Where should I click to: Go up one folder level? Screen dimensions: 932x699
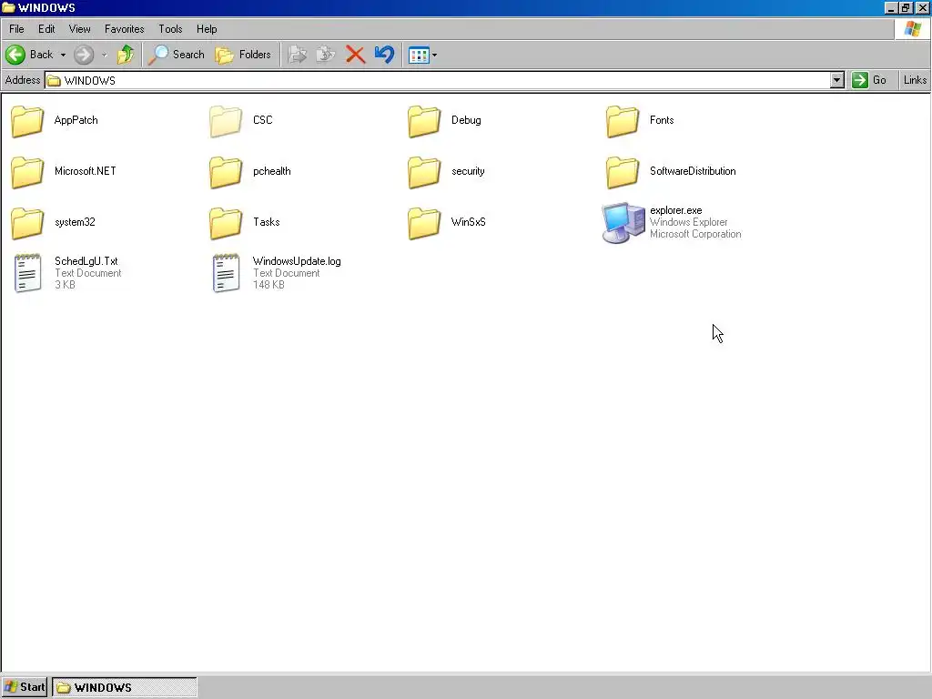pos(126,55)
